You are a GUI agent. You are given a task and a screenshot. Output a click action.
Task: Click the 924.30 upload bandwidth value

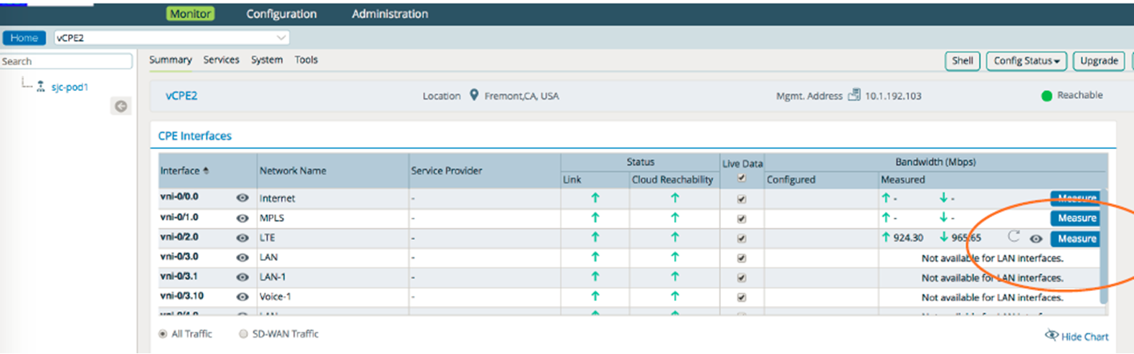tap(908, 238)
